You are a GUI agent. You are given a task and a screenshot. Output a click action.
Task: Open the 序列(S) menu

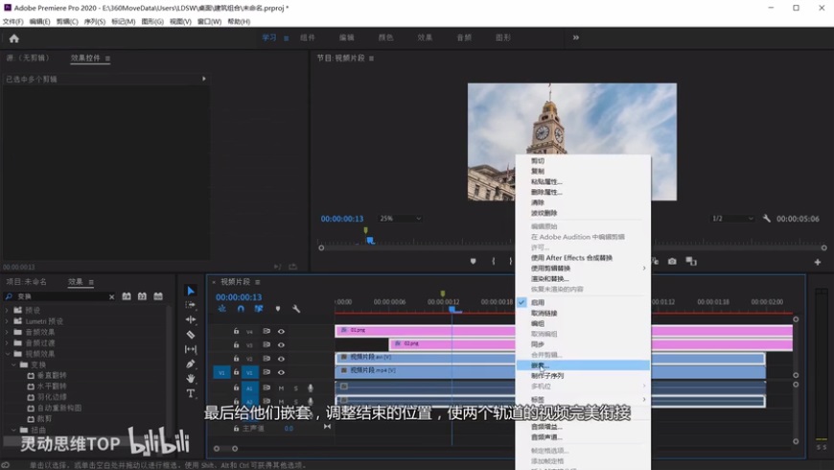click(x=95, y=21)
